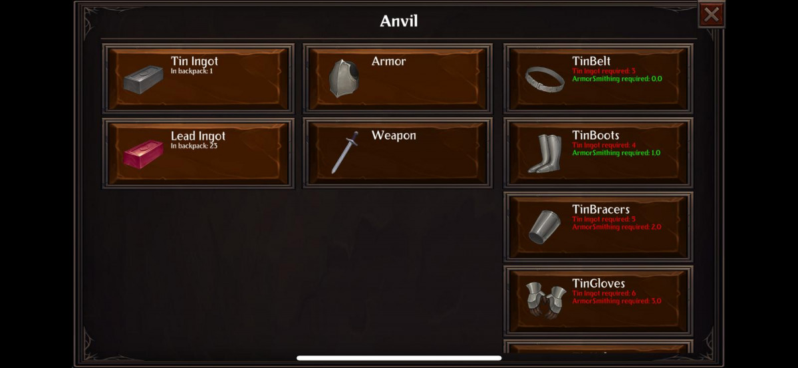This screenshot has width=798, height=368.
Task: Select the Weapon sword icon
Action: pyautogui.click(x=344, y=152)
